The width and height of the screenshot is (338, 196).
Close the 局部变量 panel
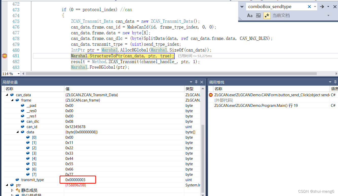(x=202, y=82)
